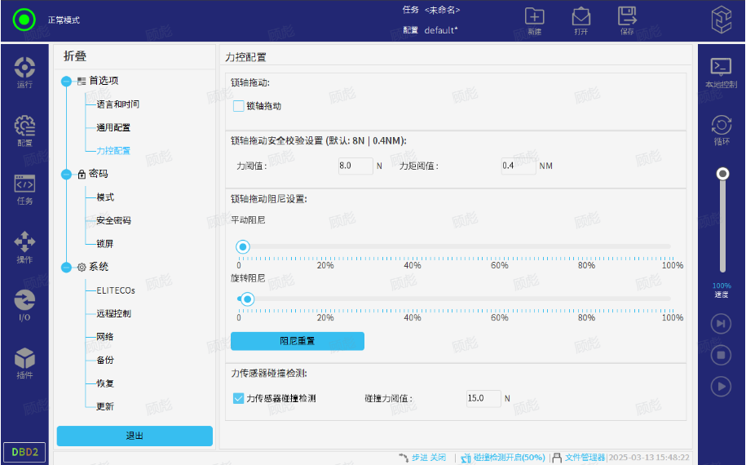Screen dimensions: 746x465
Task: Toggle the 循环 (Loop) icon
Action: 721,129
